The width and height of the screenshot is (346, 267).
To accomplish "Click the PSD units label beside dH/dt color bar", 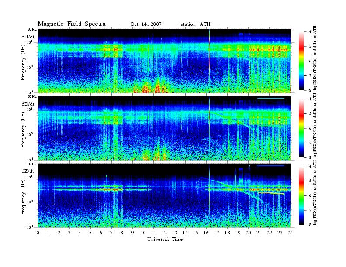I will coord(315,58).
